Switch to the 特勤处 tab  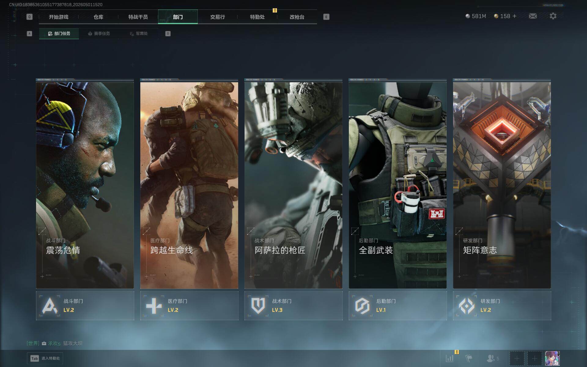point(257,17)
